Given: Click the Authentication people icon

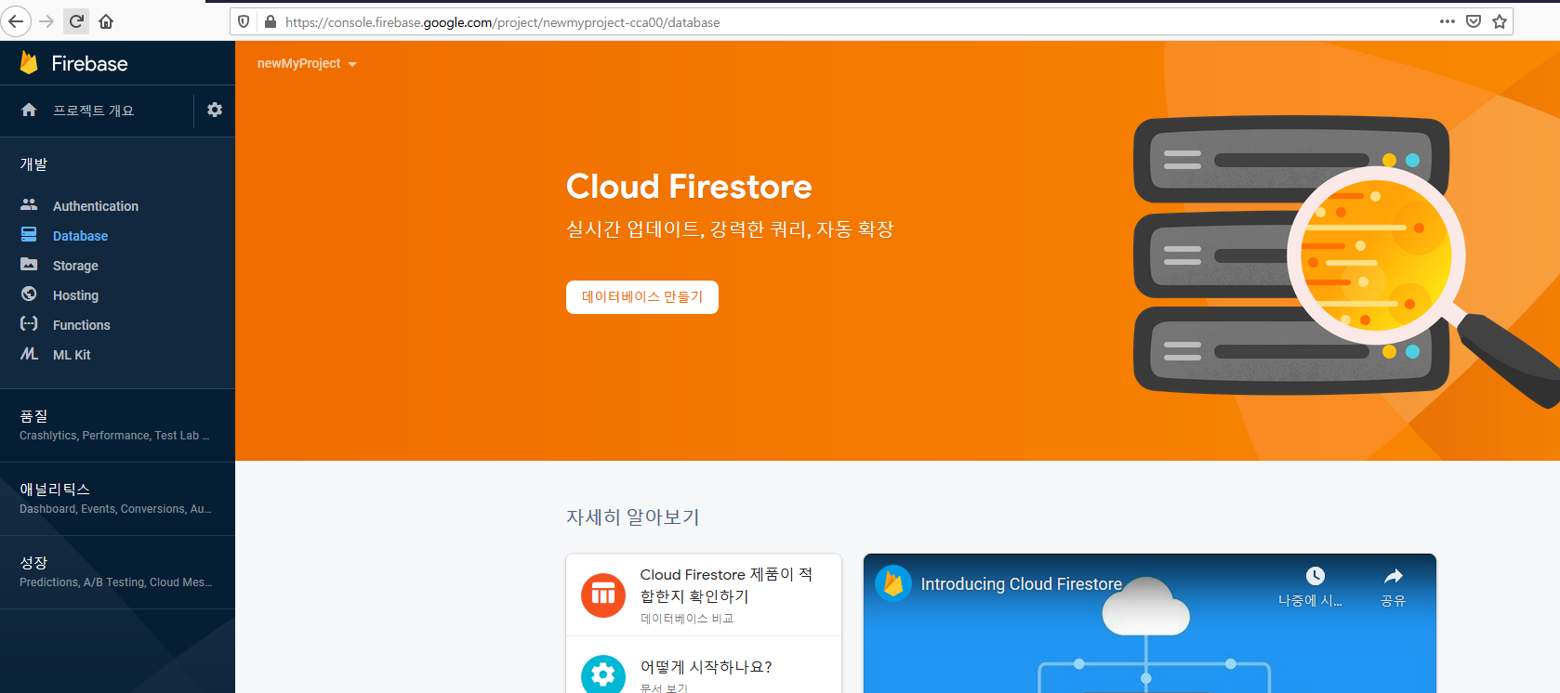Looking at the screenshot, I should pos(29,204).
